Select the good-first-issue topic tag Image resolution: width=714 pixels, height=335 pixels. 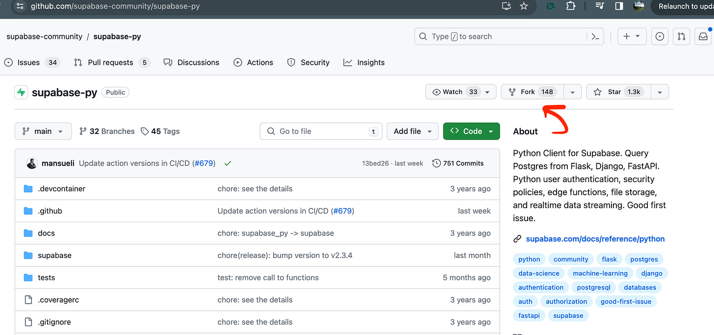(626, 301)
